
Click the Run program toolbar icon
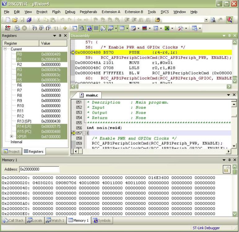click(17, 28)
